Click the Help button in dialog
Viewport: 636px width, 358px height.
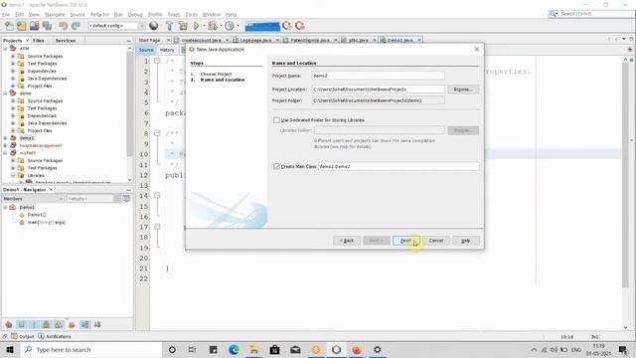(466, 241)
